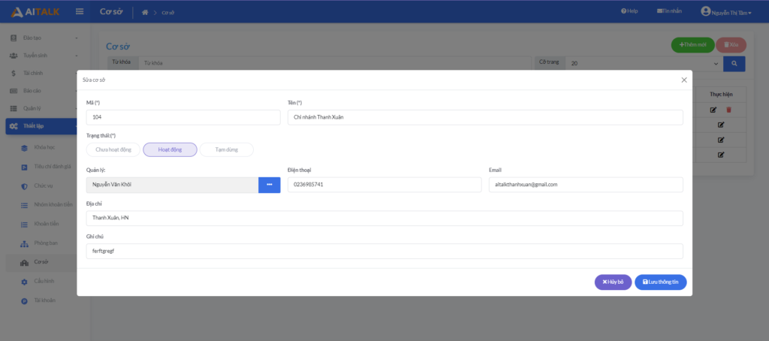Image resolution: width=769 pixels, height=341 pixels.
Task: Open Phòng ban in the sidebar
Action: [x=45, y=243]
